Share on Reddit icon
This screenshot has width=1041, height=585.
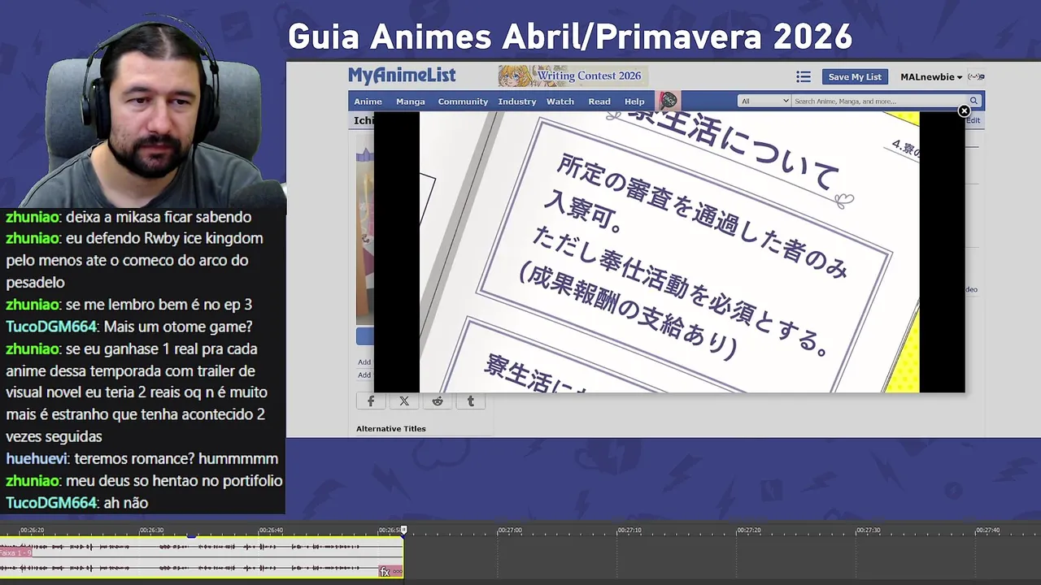(438, 401)
